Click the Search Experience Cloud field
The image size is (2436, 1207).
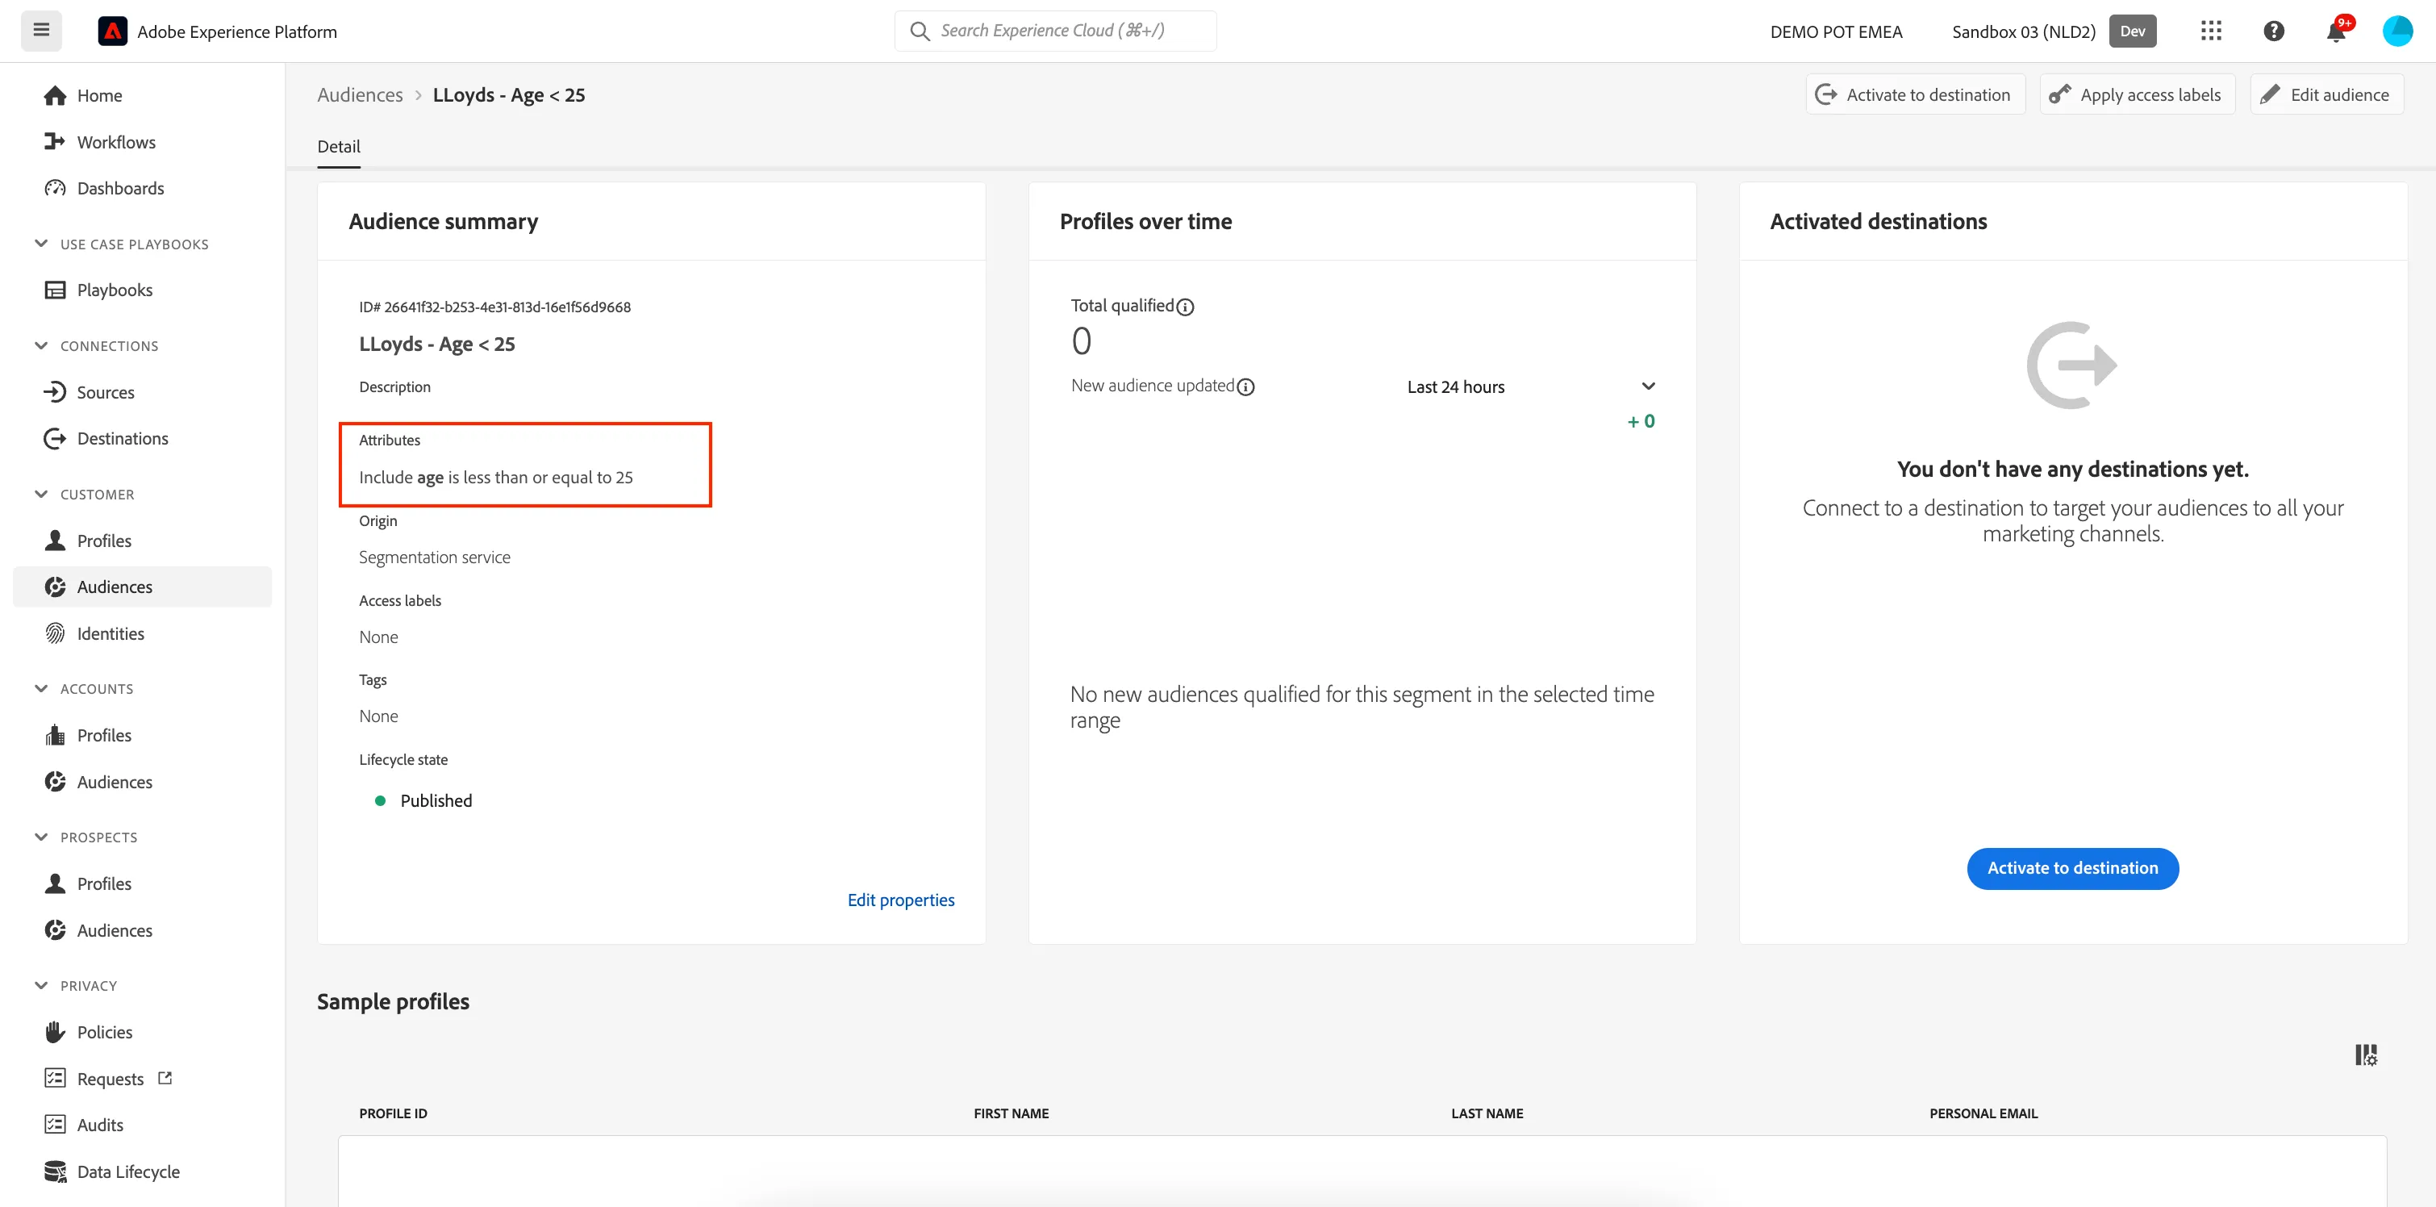[x=1055, y=31]
